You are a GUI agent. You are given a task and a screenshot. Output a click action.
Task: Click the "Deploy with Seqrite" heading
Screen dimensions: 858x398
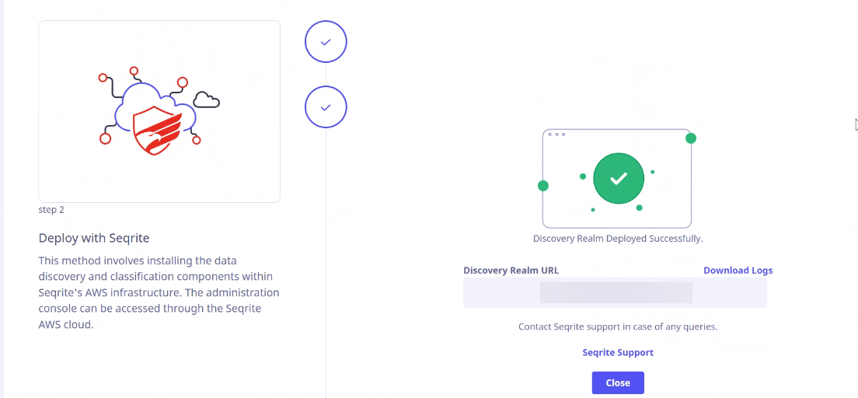coord(94,238)
